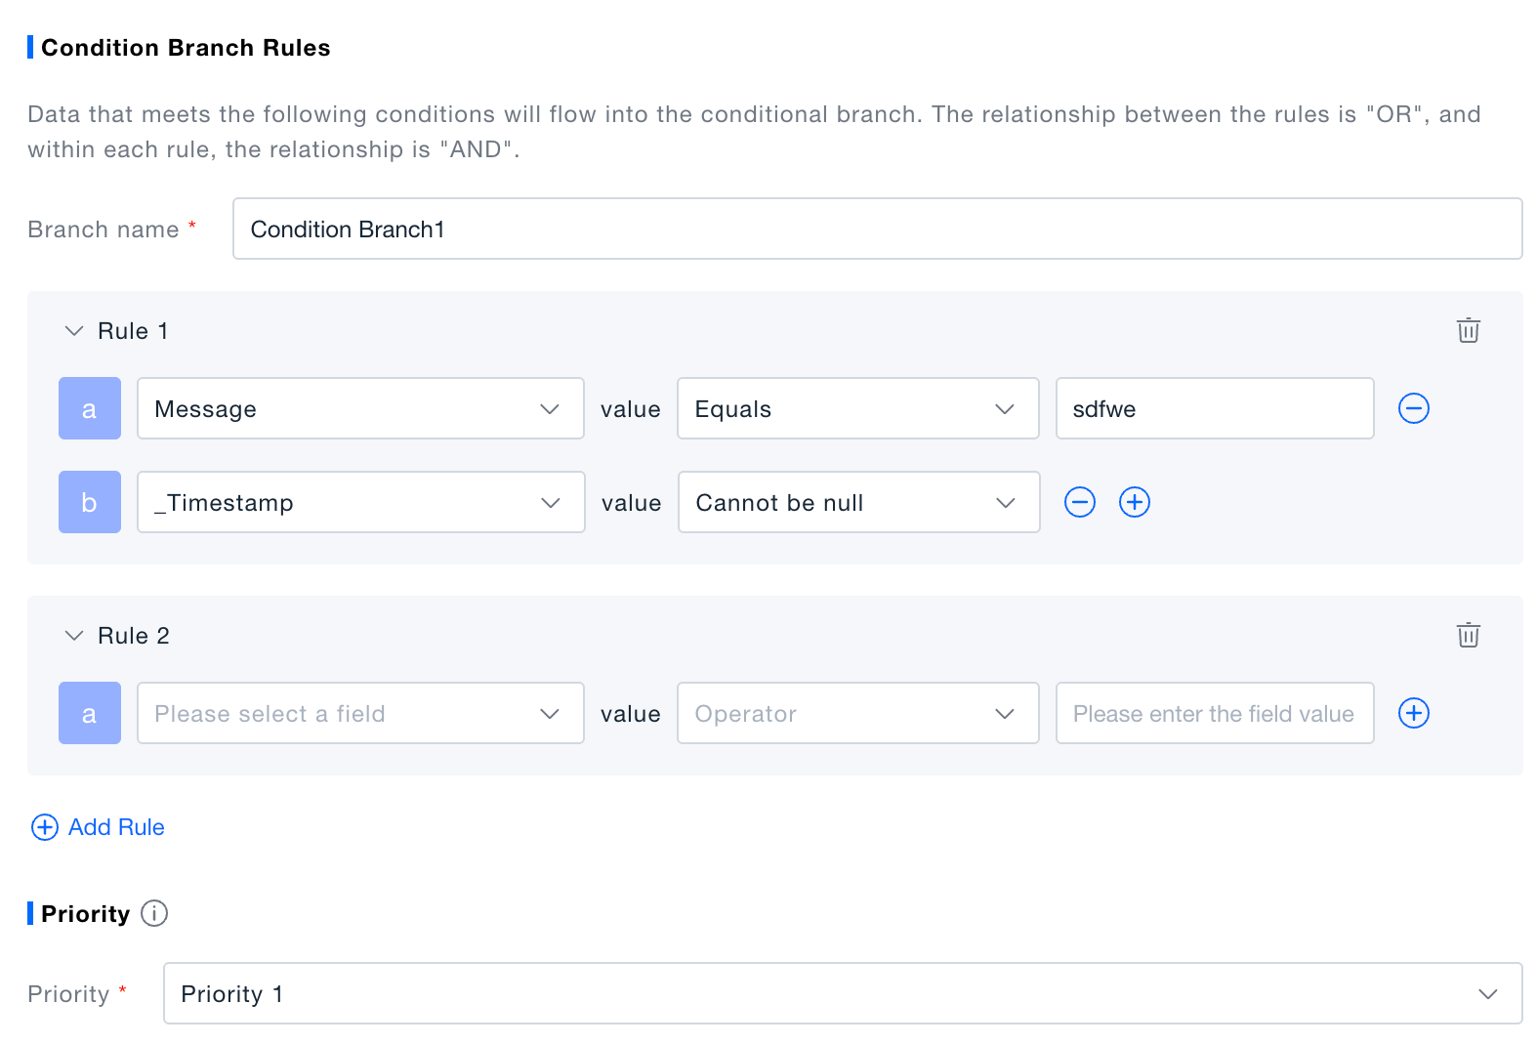Viewport: 1537px width, 1045px height.
Task: Collapse the Rule 2 section
Action: (74, 636)
